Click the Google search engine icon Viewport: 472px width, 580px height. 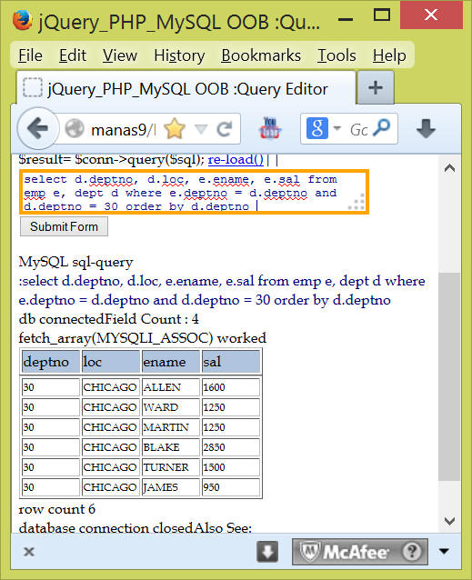317,128
